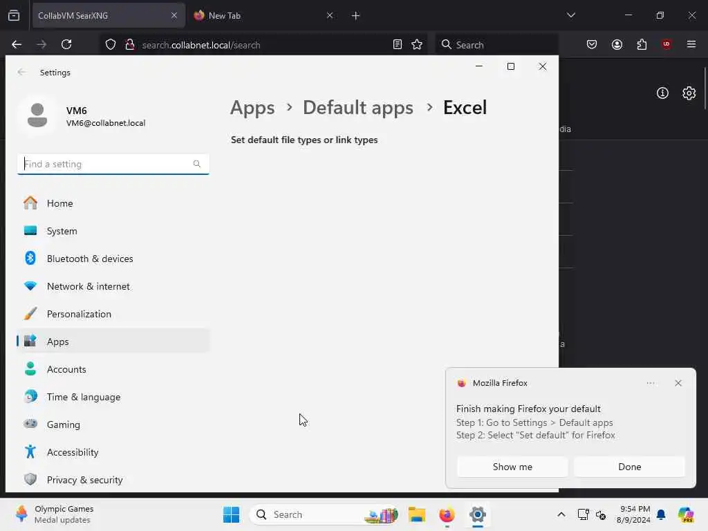Open clock and date in taskbar
The height and width of the screenshot is (531, 708).
(x=634, y=514)
